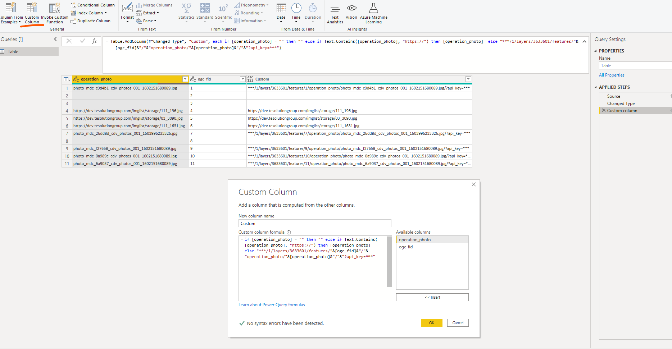Image resolution: width=672 pixels, height=349 pixels.
Task: Click the New column name field
Action: [315, 223]
